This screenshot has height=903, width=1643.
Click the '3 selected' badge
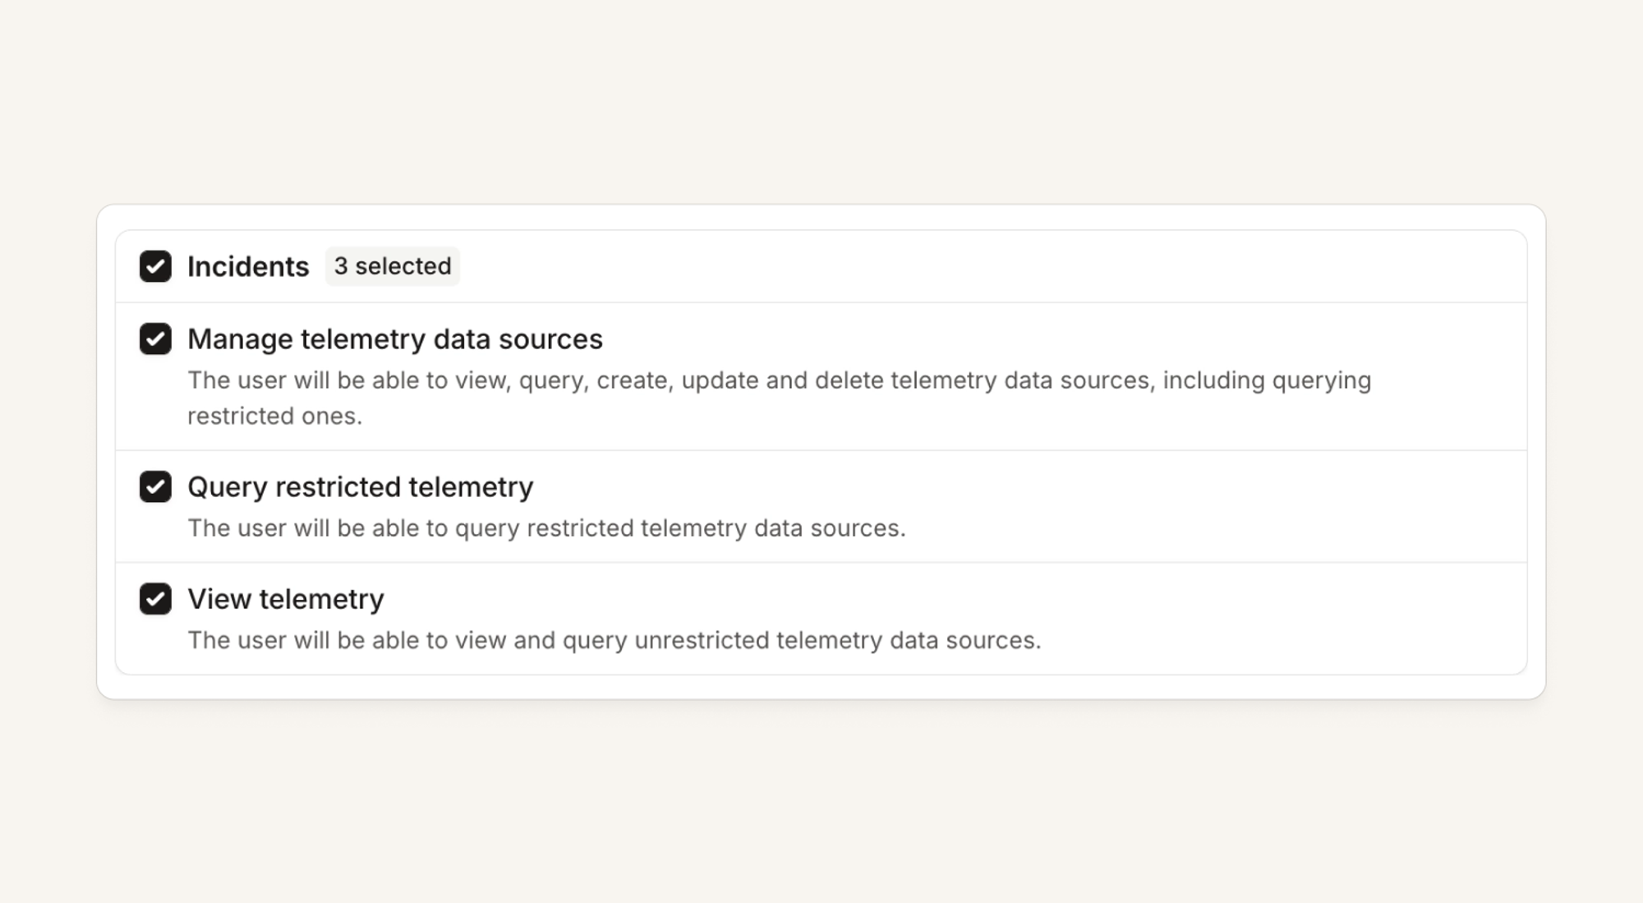point(393,266)
